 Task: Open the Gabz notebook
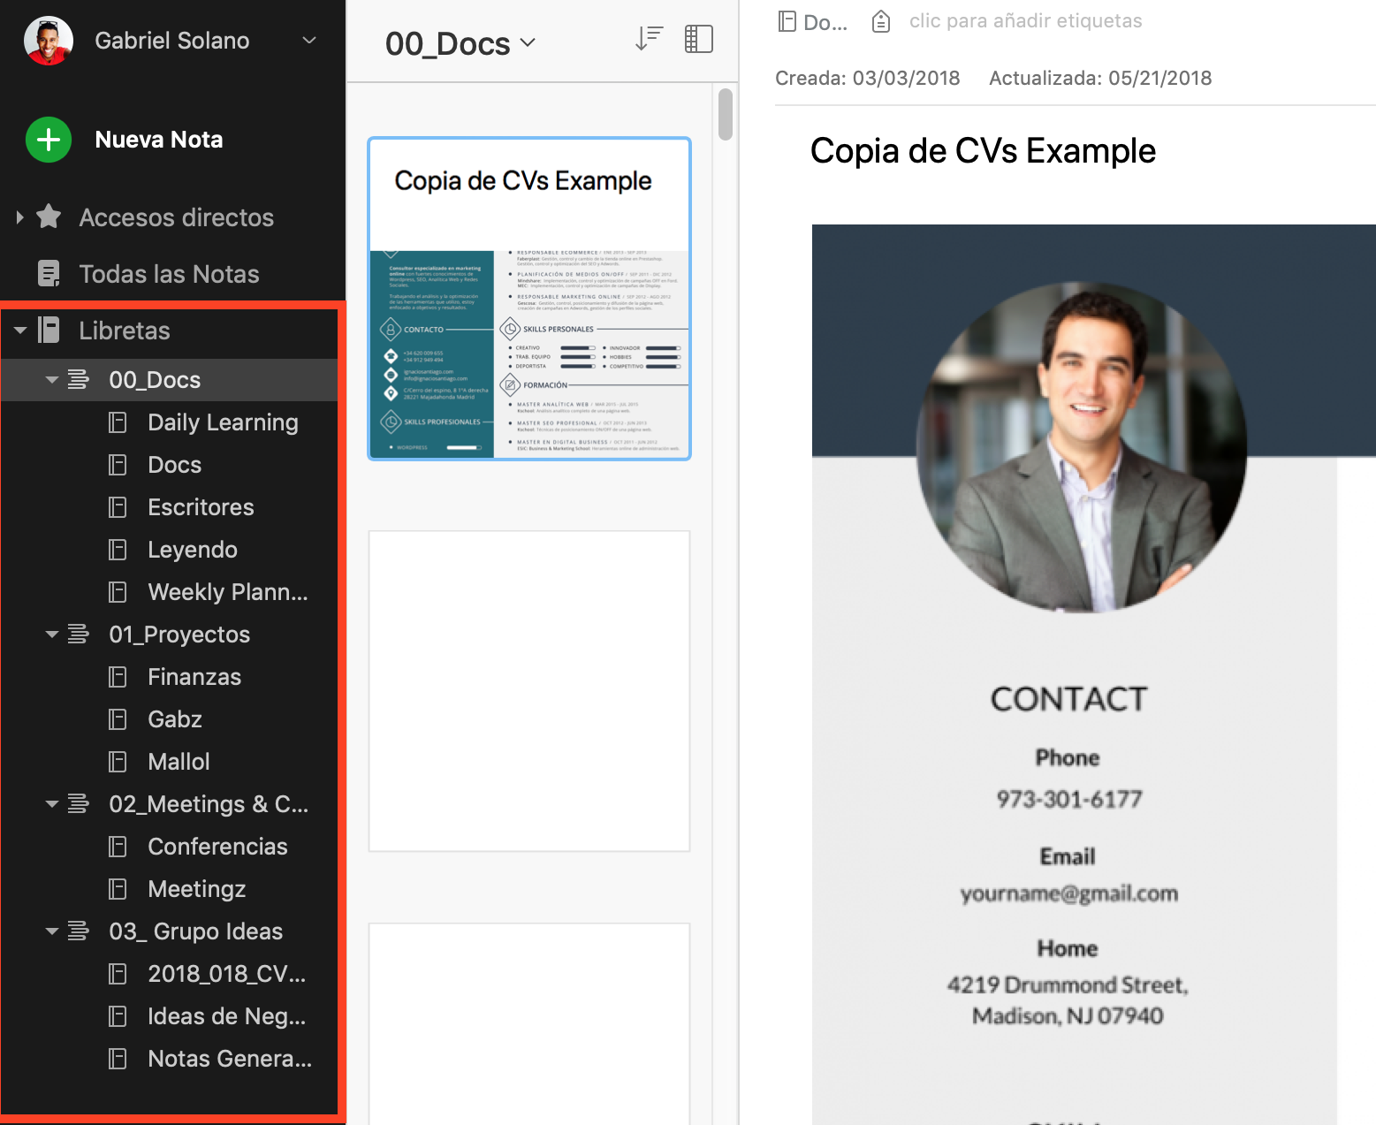(x=175, y=719)
